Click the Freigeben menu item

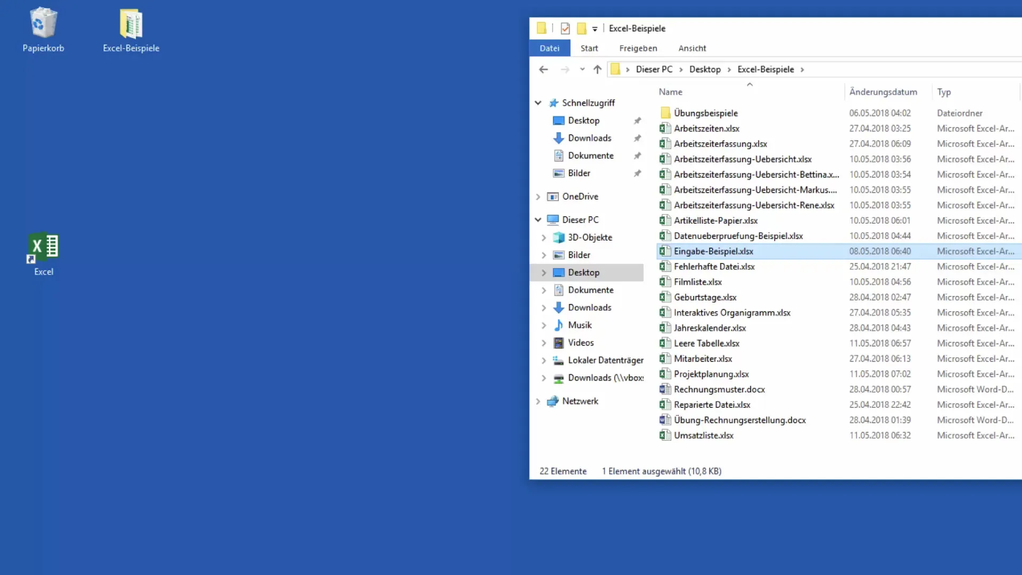[638, 48]
